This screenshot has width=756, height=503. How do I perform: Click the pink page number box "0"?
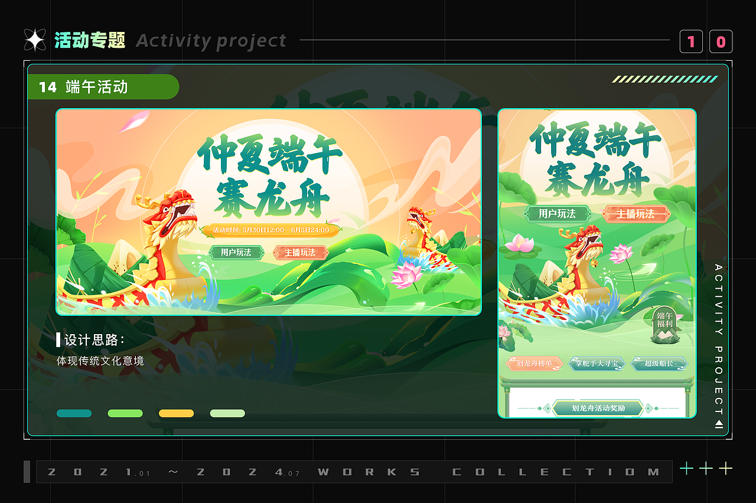[721, 42]
